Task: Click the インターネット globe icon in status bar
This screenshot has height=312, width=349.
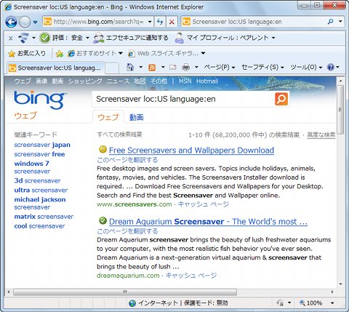Action: click(x=132, y=303)
